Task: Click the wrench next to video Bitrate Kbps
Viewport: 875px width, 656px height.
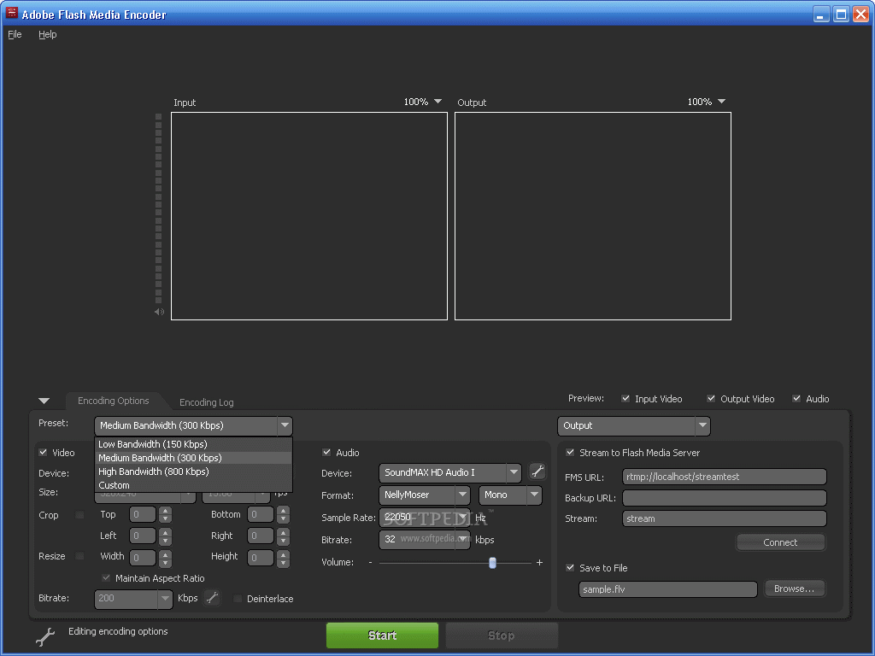Action: click(212, 599)
